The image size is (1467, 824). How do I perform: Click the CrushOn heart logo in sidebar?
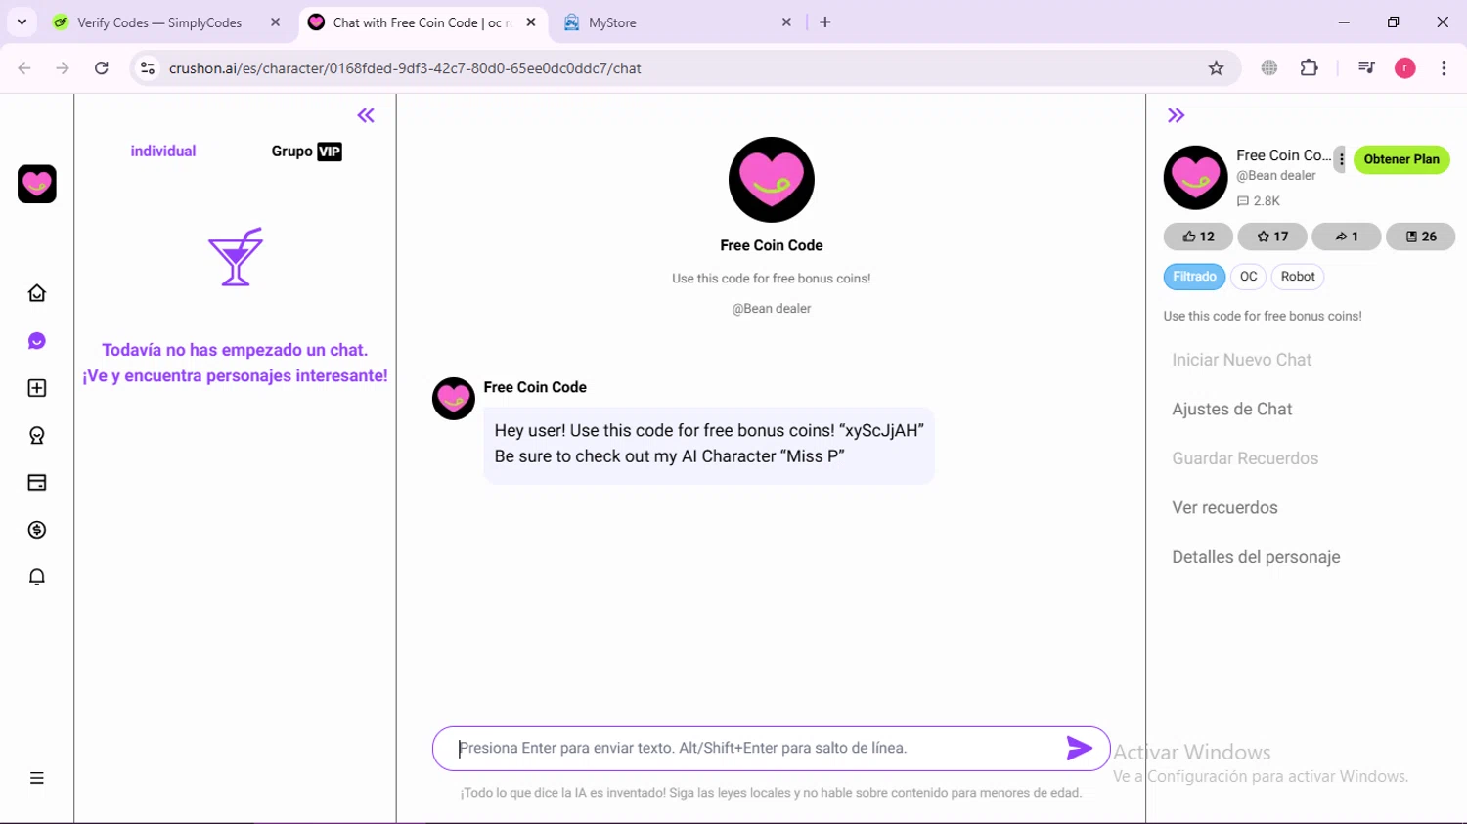(x=37, y=184)
